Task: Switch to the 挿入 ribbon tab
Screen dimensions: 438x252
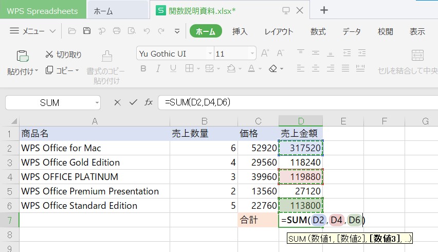Action: coord(240,31)
